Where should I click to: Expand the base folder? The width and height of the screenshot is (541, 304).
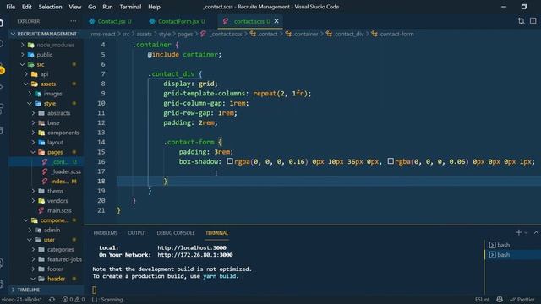[x=53, y=122]
